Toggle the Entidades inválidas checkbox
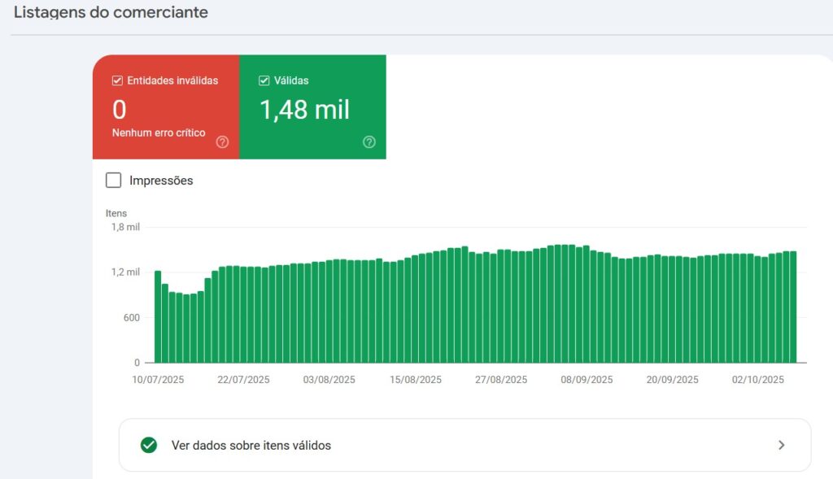Viewport: 833px width, 479px height. (118, 81)
